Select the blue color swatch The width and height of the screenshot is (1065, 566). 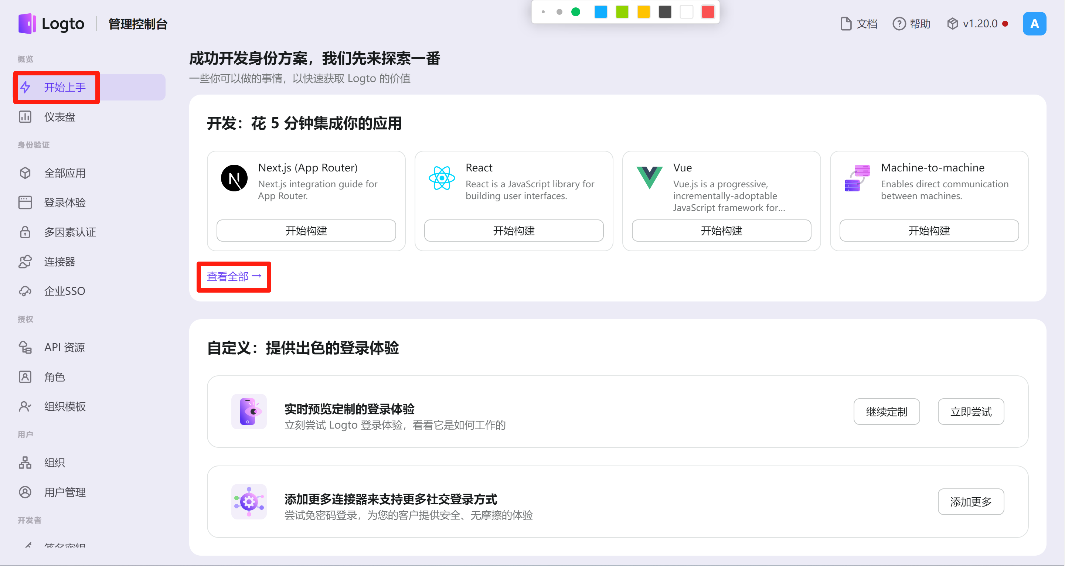pos(600,12)
